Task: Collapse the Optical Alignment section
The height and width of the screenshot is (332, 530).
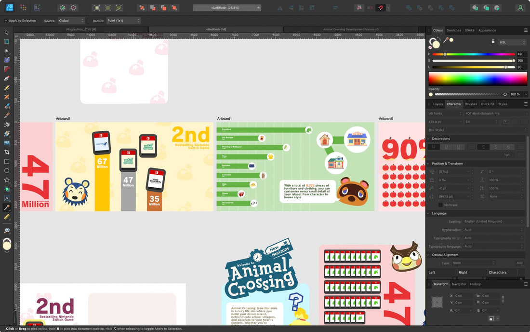Action: pyautogui.click(x=429, y=254)
